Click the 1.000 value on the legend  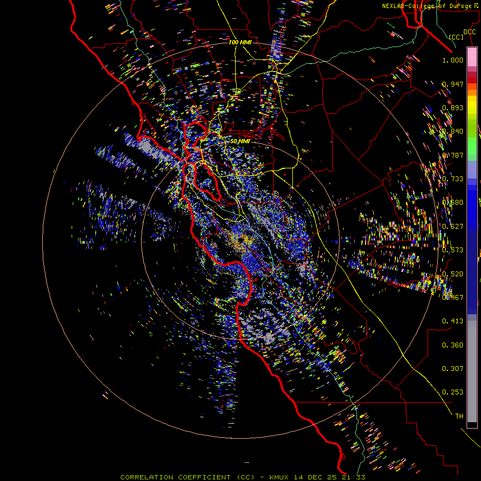click(453, 60)
